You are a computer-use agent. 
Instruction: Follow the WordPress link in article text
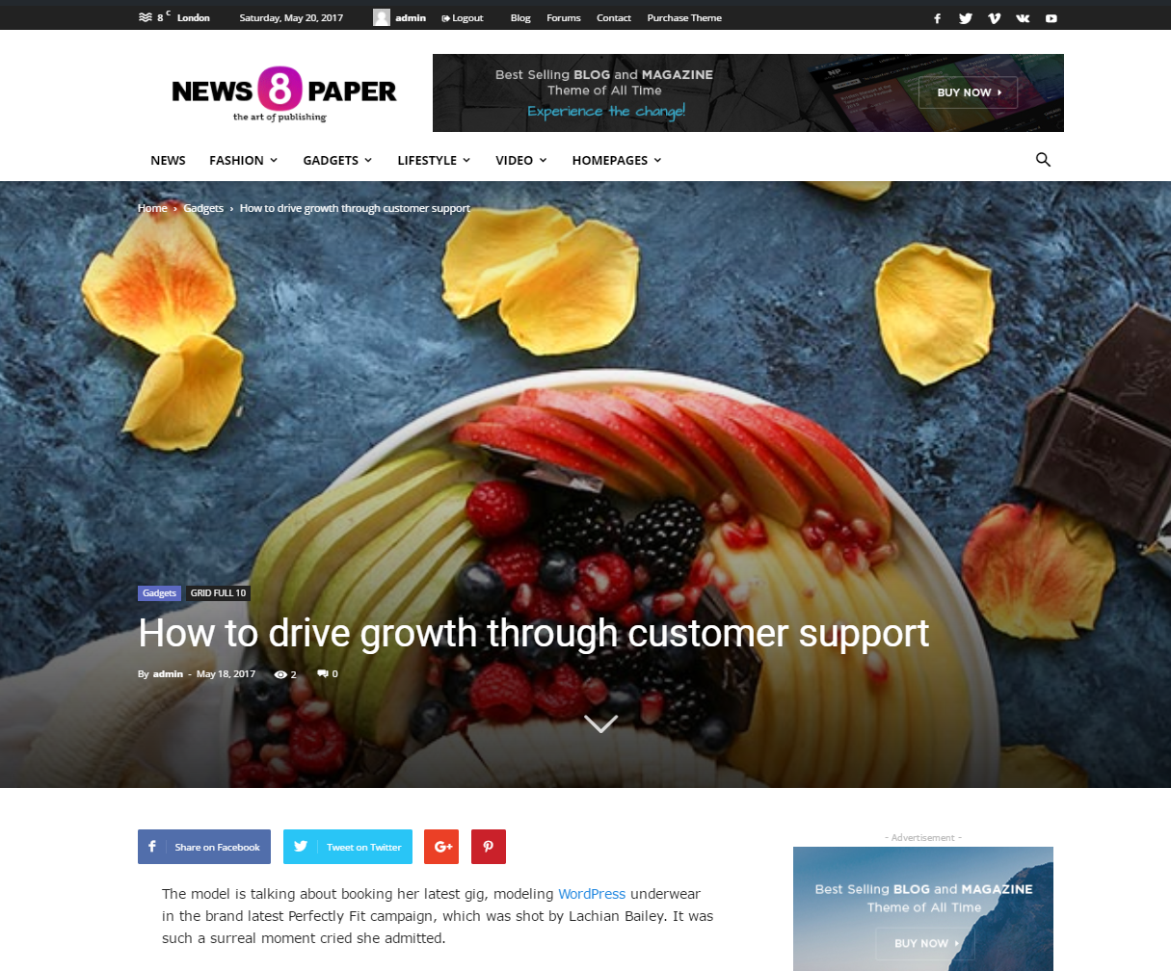[x=592, y=894]
